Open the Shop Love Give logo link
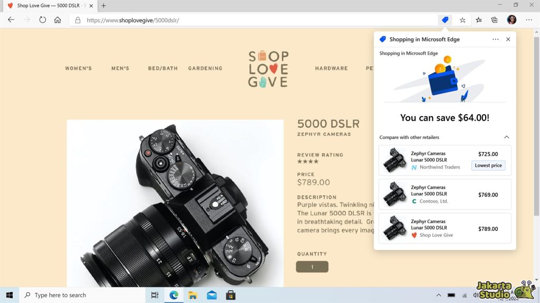The width and height of the screenshot is (540, 303). click(267, 68)
